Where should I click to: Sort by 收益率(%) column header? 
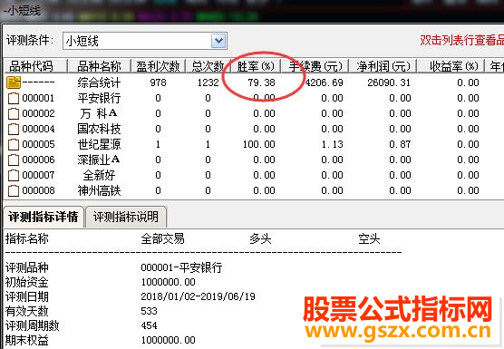(x=451, y=66)
